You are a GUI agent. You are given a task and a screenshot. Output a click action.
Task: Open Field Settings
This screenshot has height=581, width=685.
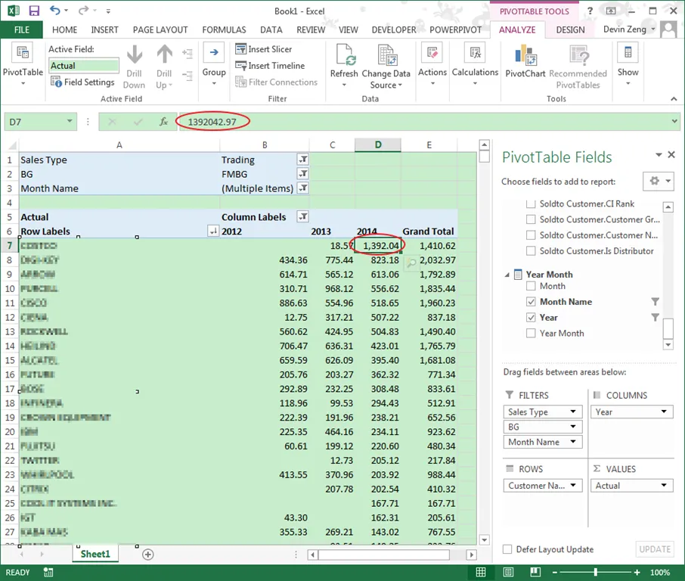(x=82, y=82)
